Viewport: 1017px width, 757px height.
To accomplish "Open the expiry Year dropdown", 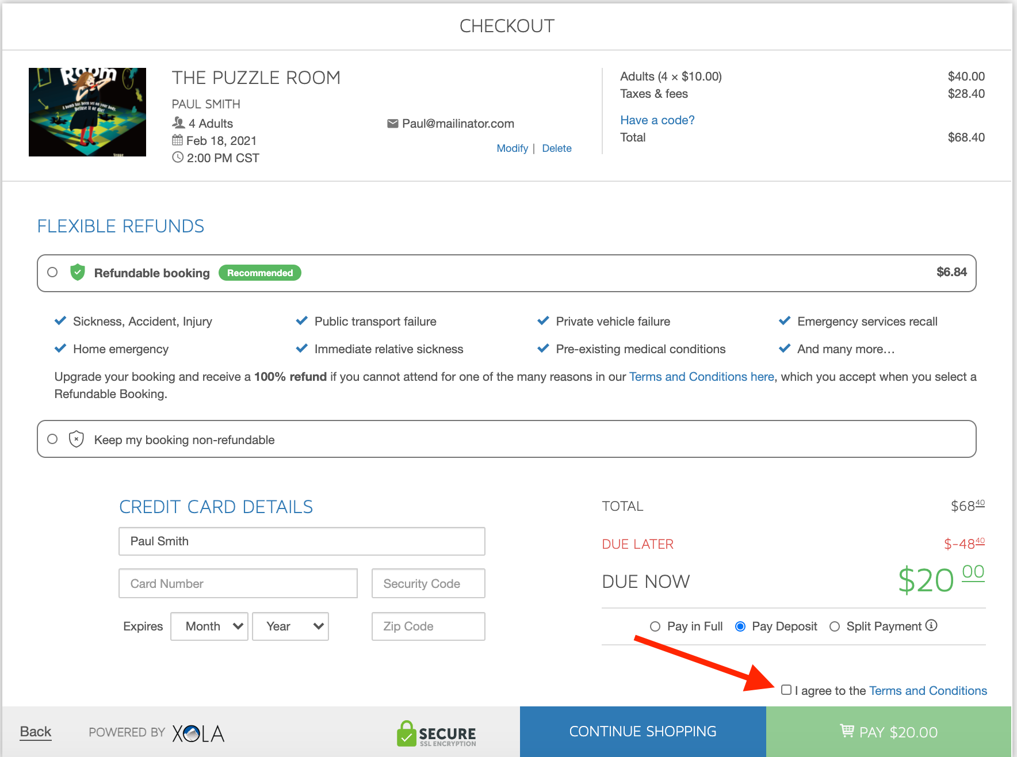I will pos(290,626).
